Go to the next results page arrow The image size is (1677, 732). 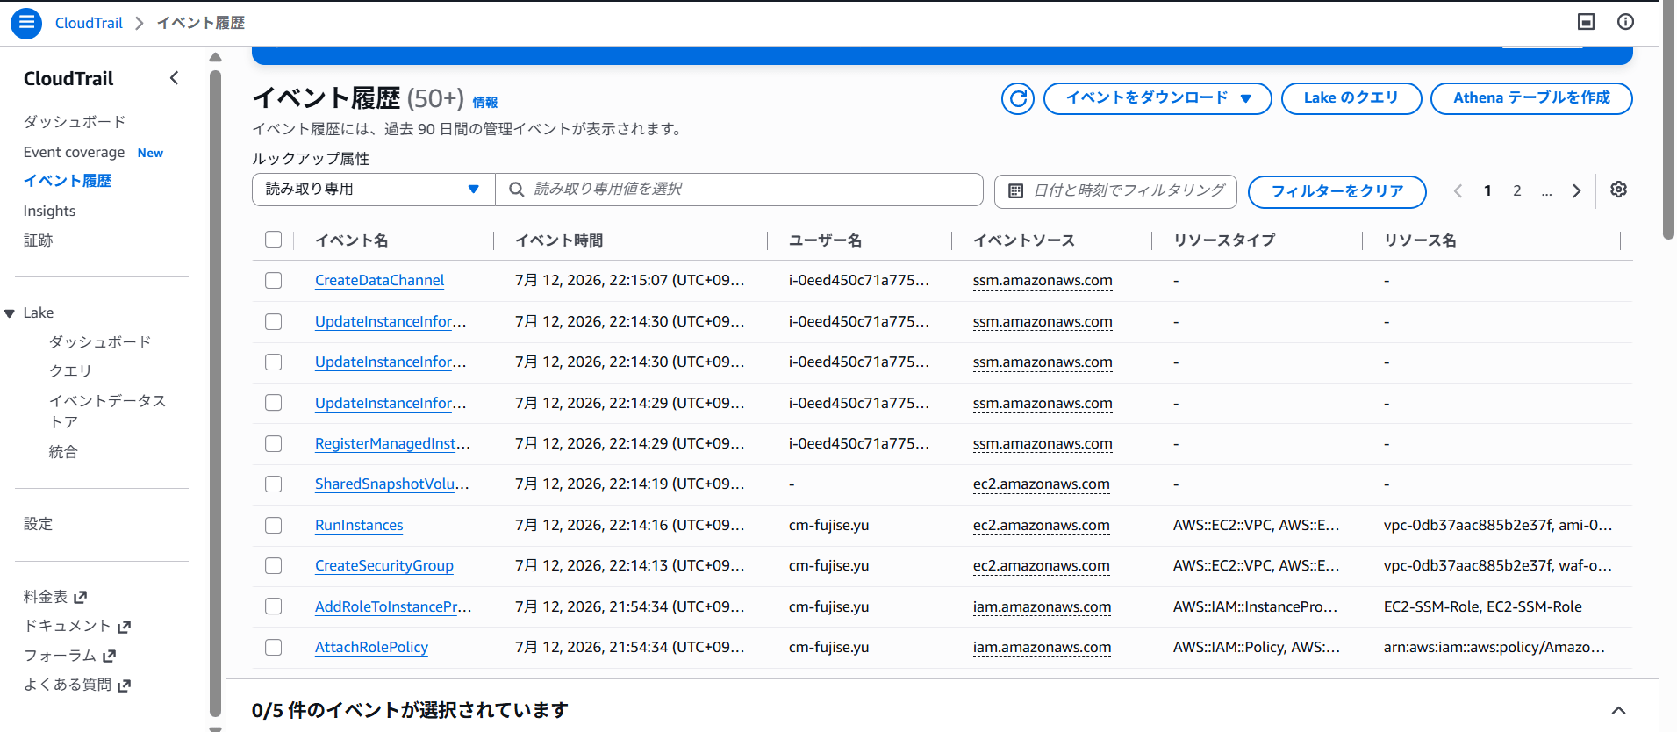click(x=1577, y=190)
